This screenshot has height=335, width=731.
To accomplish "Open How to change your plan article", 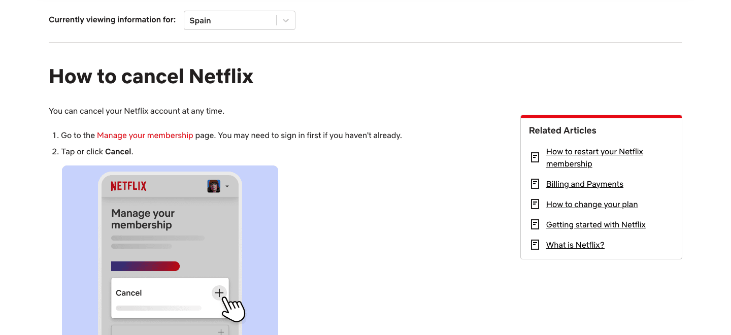I will 592,205.
